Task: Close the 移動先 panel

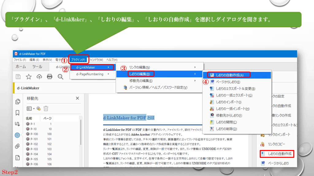Action: click(x=78, y=98)
